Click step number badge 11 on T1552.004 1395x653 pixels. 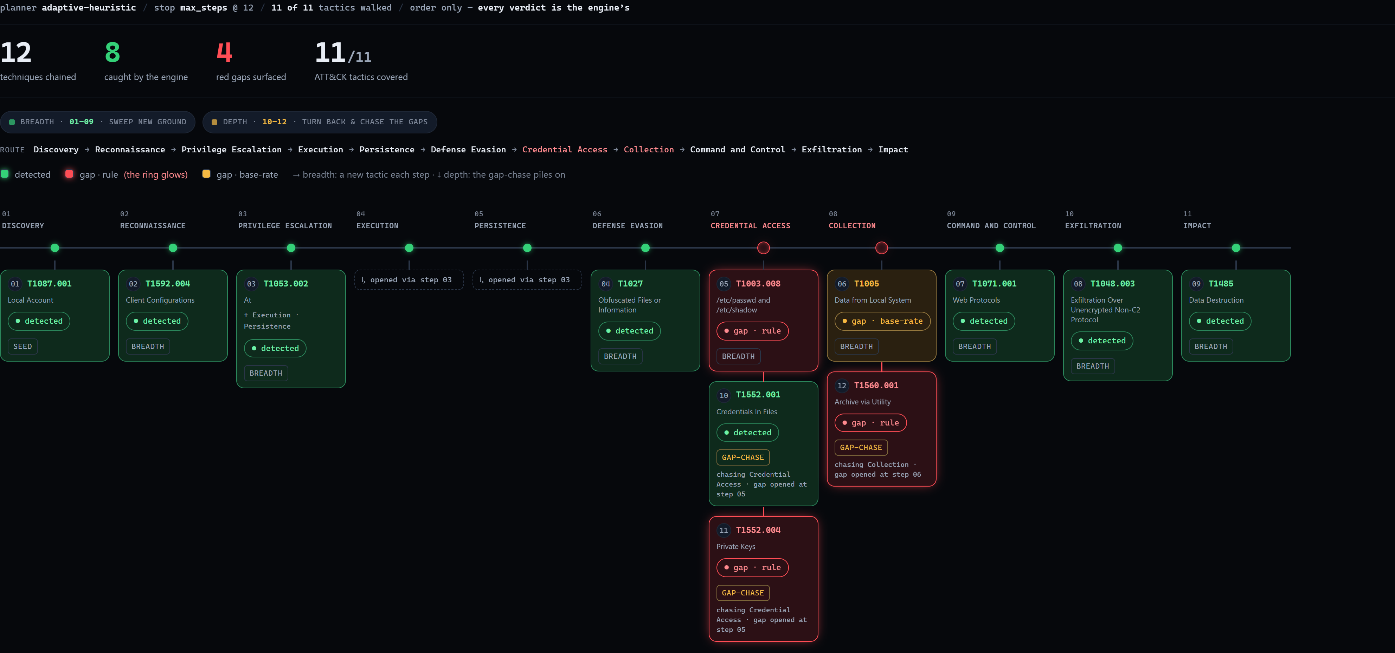724,531
